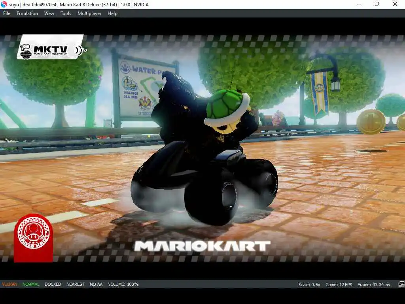The height and width of the screenshot is (304, 405).
Task: Restore down the suyu window
Action: [x=377, y=4]
